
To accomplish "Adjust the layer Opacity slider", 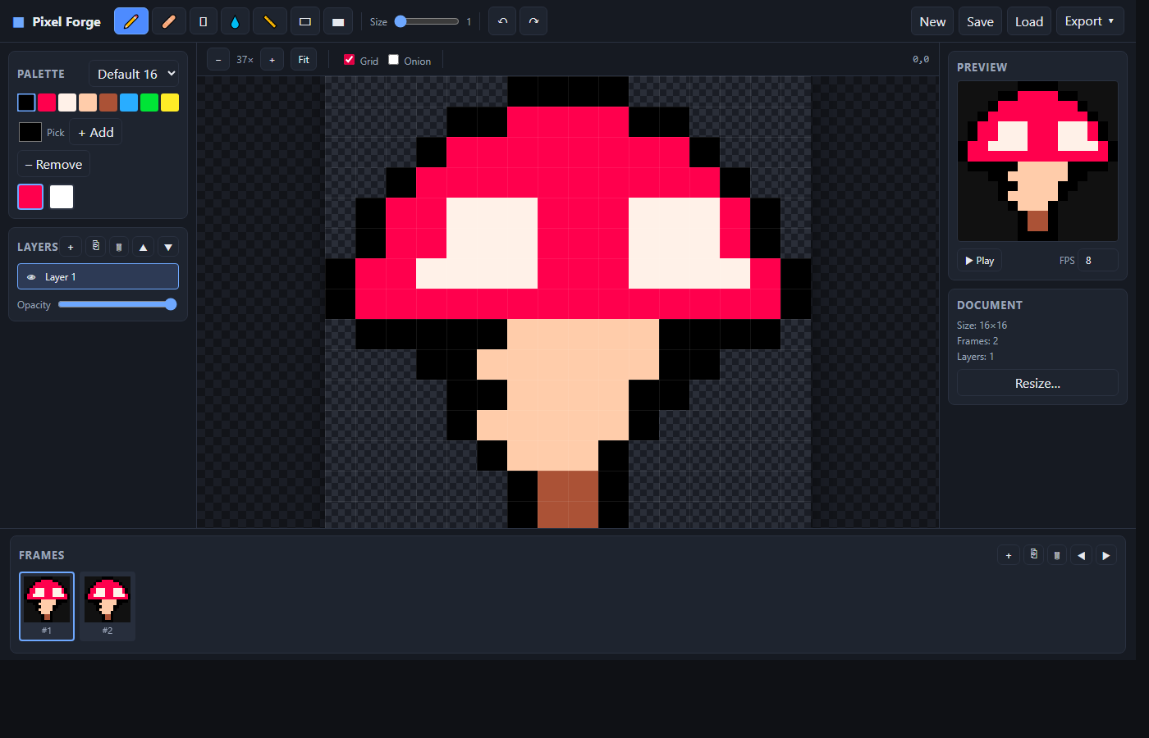I will [117, 304].
